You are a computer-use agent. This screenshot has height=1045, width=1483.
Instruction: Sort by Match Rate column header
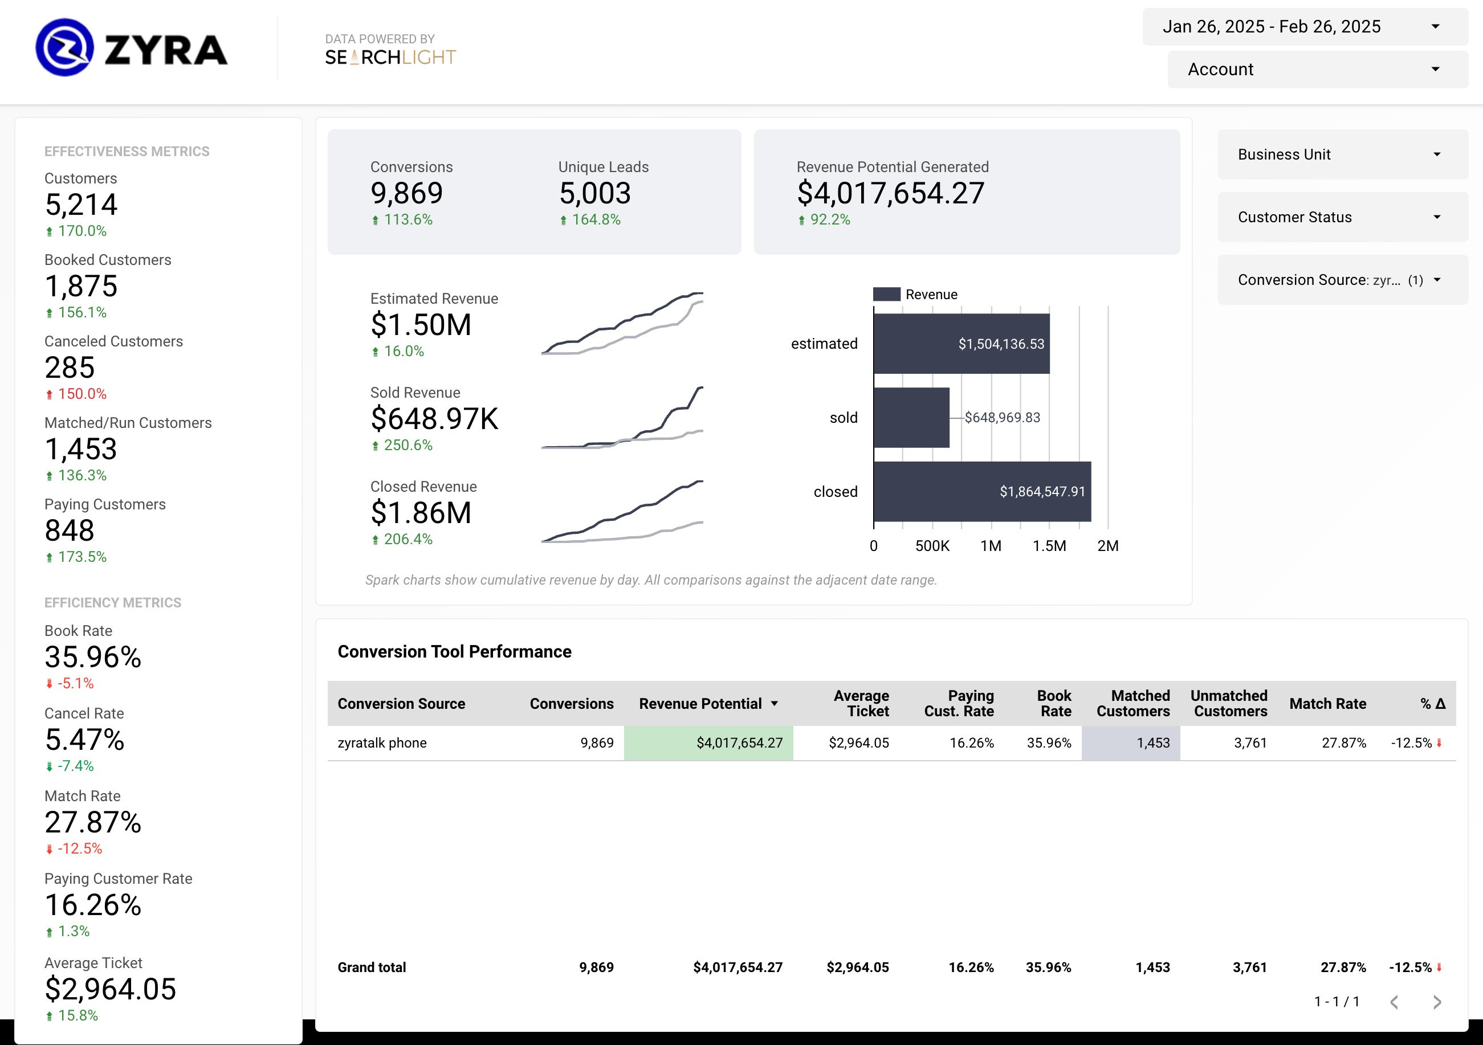(1327, 703)
